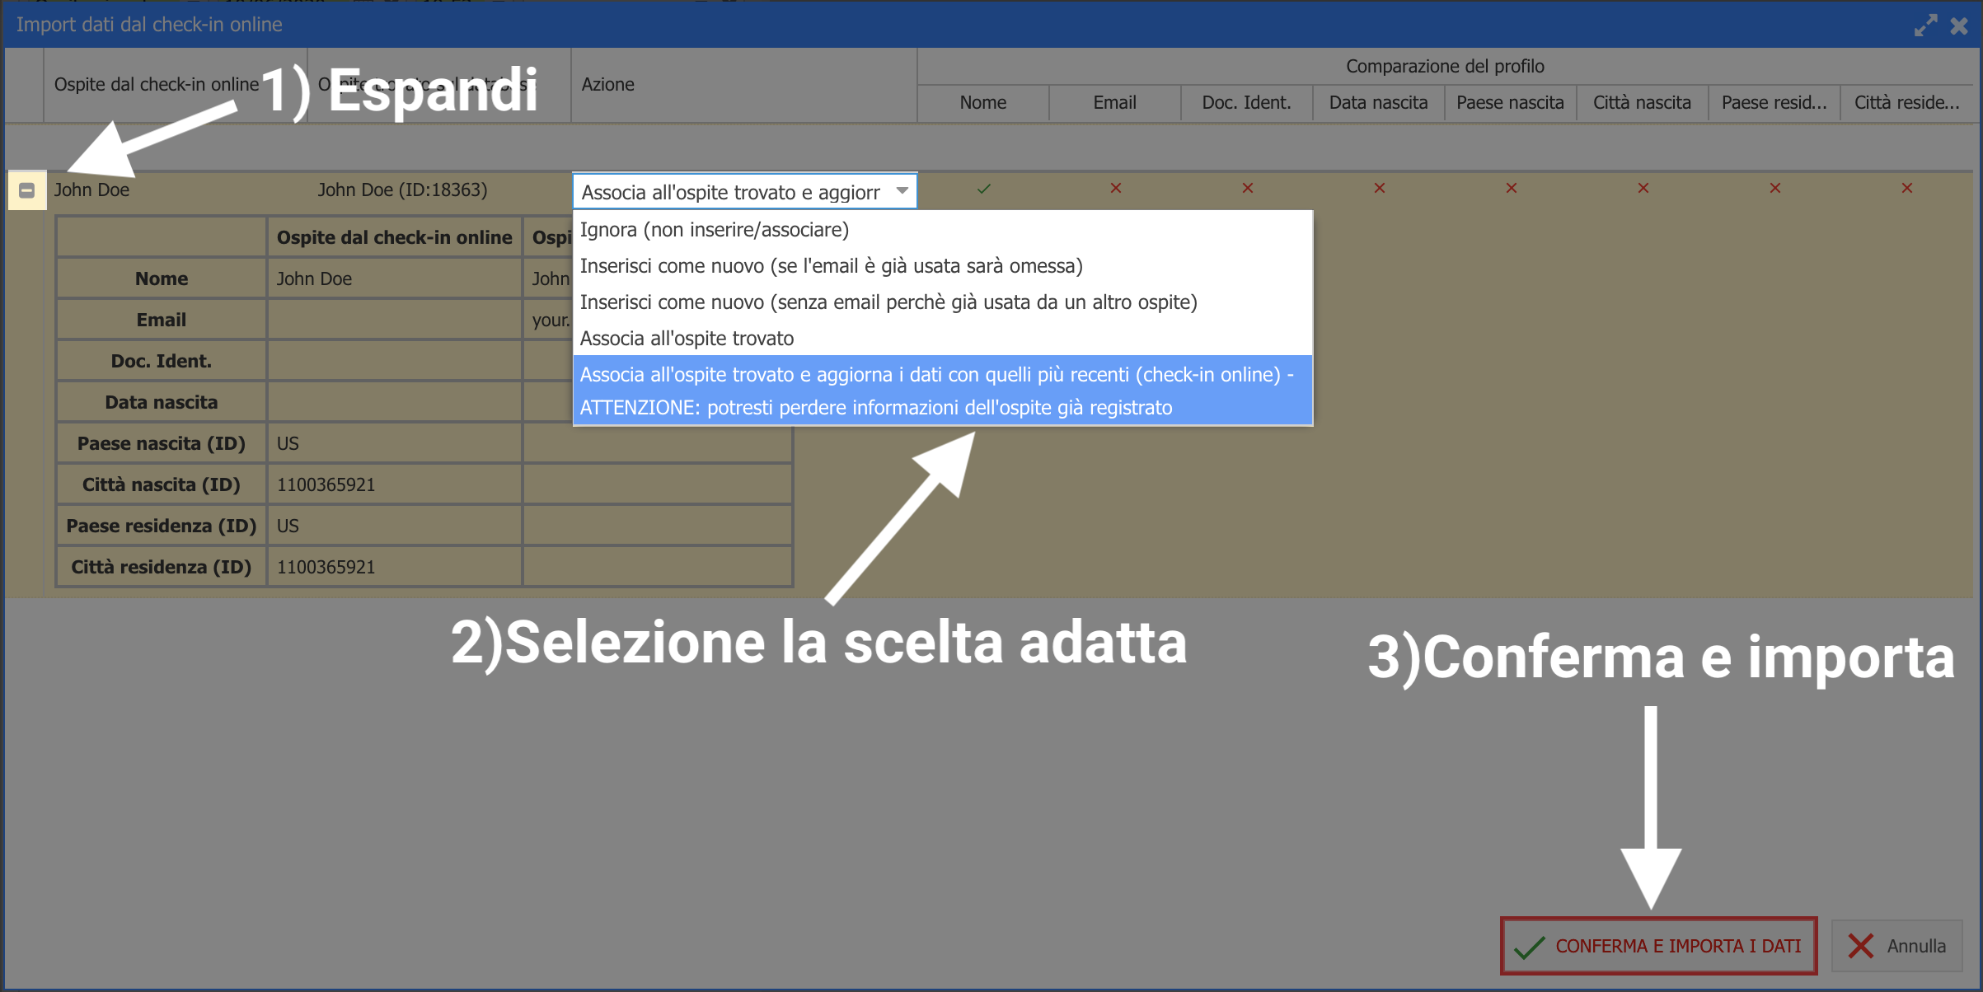Click red X under Città nascita column
Image resolution: width=1983 pixels, height=992 pixels.
pos(1643,189)
